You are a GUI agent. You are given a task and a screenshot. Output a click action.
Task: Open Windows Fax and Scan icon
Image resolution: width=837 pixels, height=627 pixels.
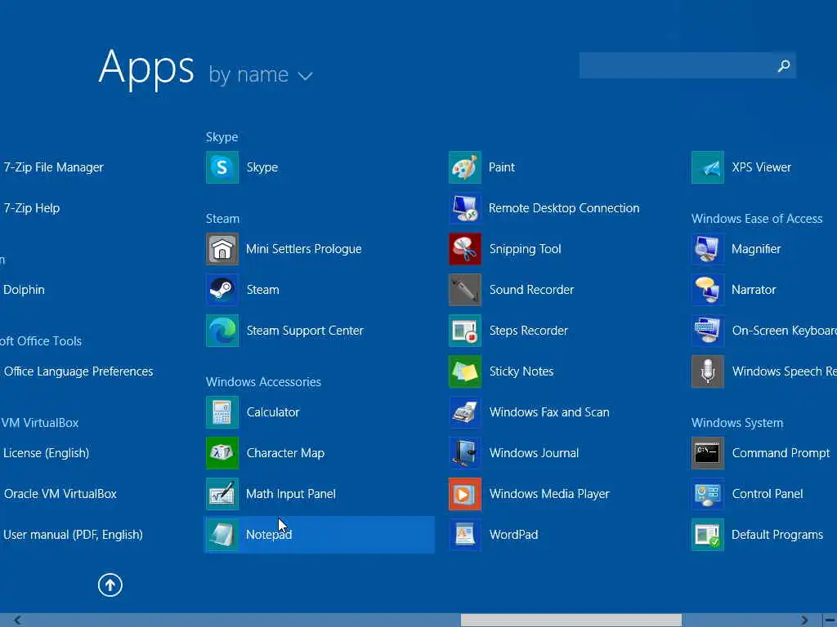tap(465, 412)
